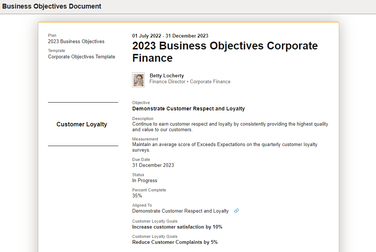Click the Business Objectives Document title bar
This screenshot has height=252, width=376.
52,6
